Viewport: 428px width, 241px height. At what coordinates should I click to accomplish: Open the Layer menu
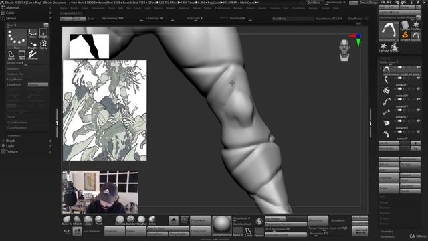138,8
